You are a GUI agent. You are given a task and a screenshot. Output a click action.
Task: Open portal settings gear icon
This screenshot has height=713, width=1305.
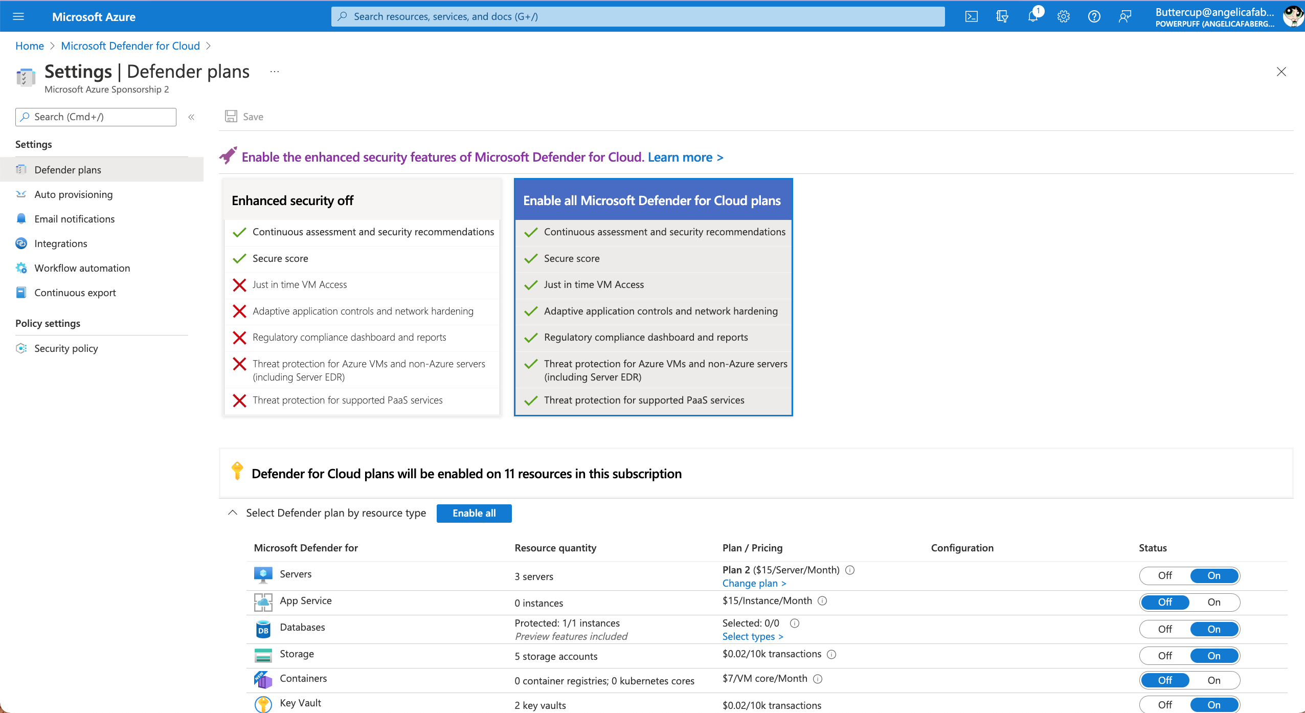[x=1063, y=16]
